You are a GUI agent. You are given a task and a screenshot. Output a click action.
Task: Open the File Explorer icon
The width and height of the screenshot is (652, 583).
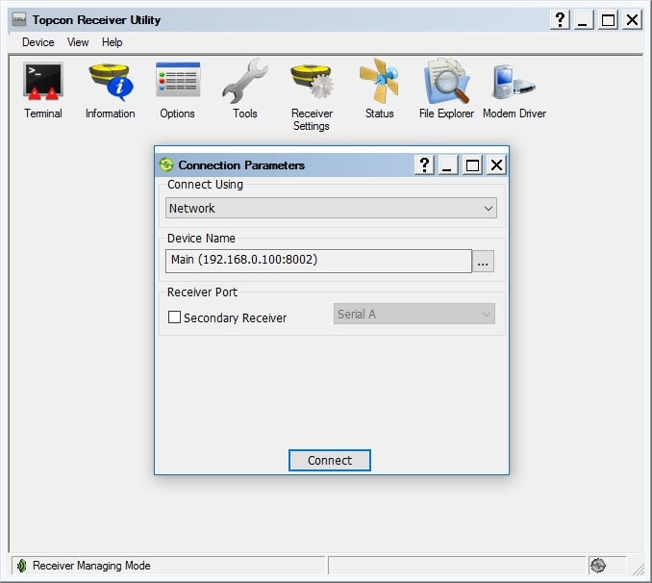(446, 81)
